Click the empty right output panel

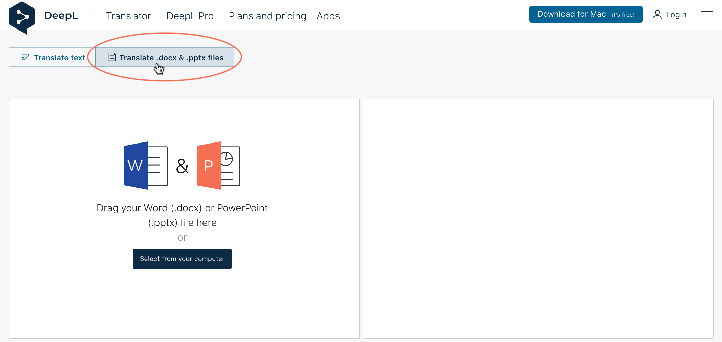[538, 218]
